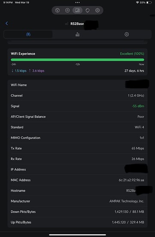Select the highlighted client devices icon

point(77,10)
